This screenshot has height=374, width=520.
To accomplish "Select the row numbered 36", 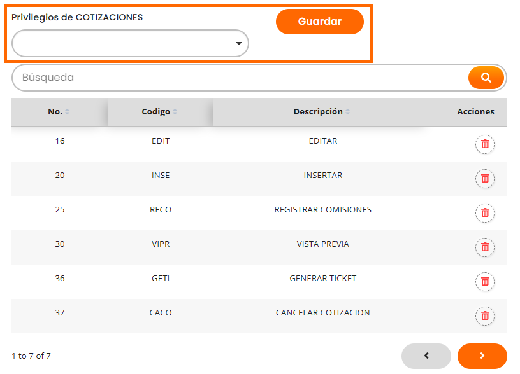I will [60, 279].
